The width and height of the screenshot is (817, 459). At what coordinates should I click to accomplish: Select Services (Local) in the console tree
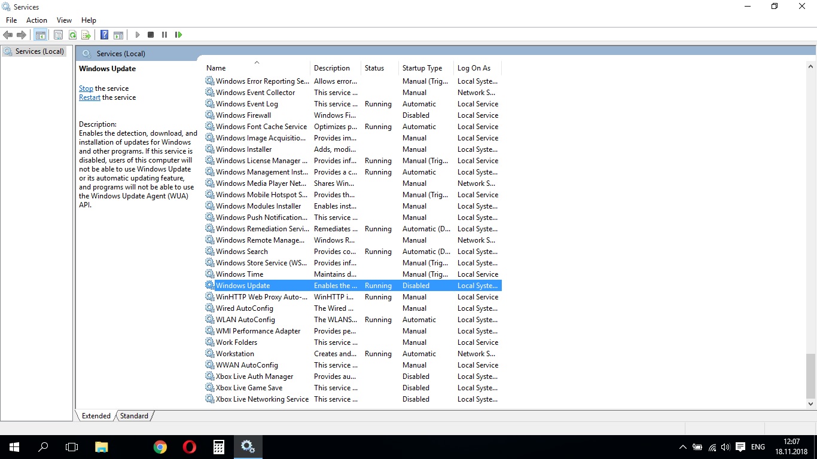(x=34, y=51)
